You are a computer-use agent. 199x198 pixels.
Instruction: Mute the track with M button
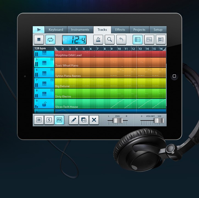(39, 120)
